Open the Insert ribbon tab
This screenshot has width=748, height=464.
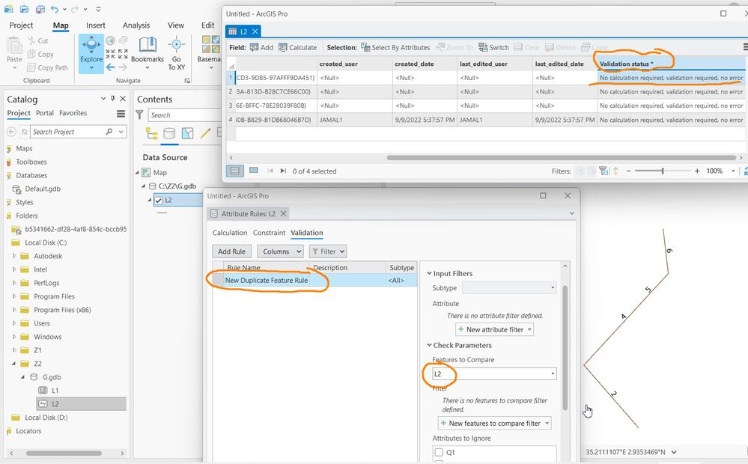click(95, 25)
